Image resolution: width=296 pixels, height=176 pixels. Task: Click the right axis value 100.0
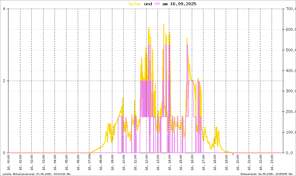pos(290,132)
